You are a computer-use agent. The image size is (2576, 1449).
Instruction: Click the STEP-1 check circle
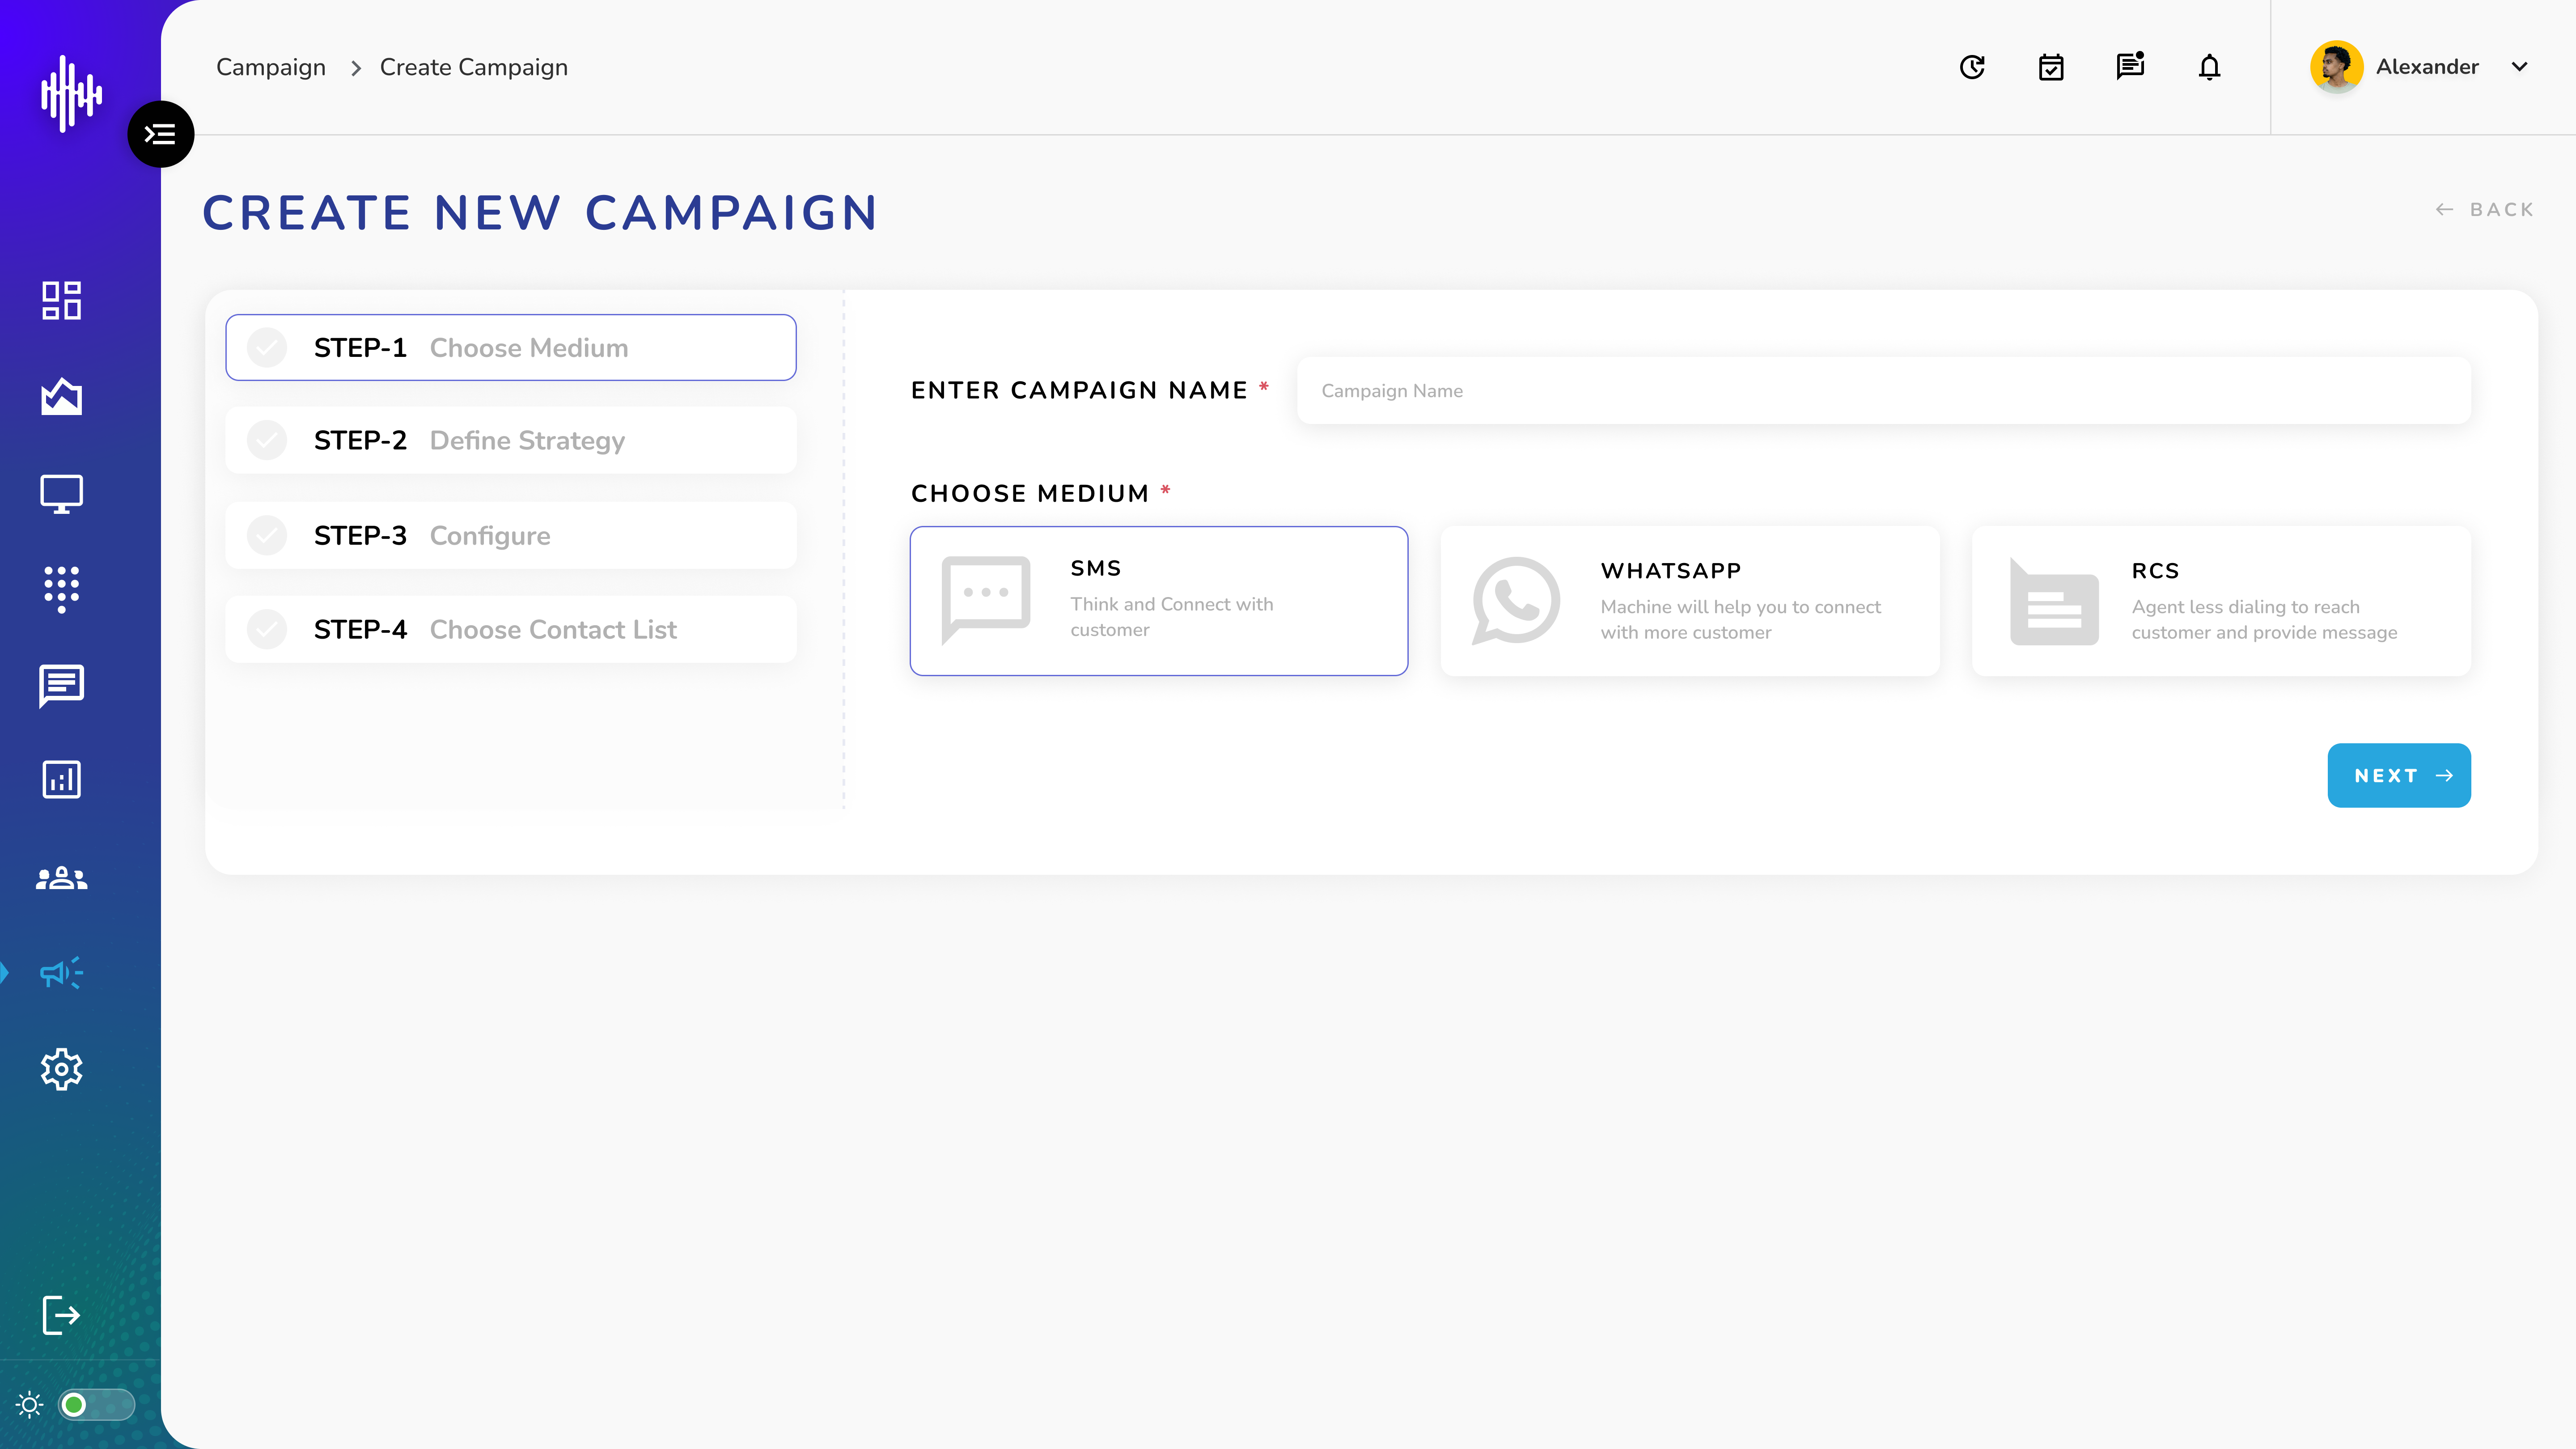[x=267, y=348]
